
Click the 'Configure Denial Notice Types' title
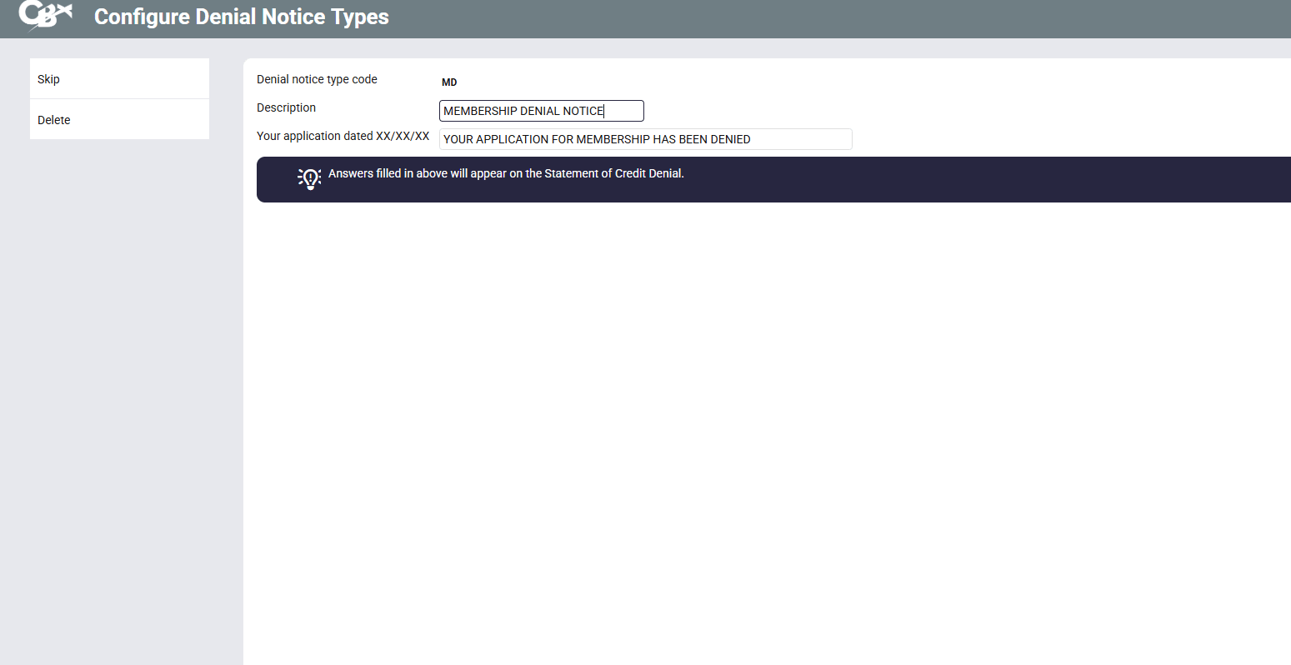click(x=242, y=17)
